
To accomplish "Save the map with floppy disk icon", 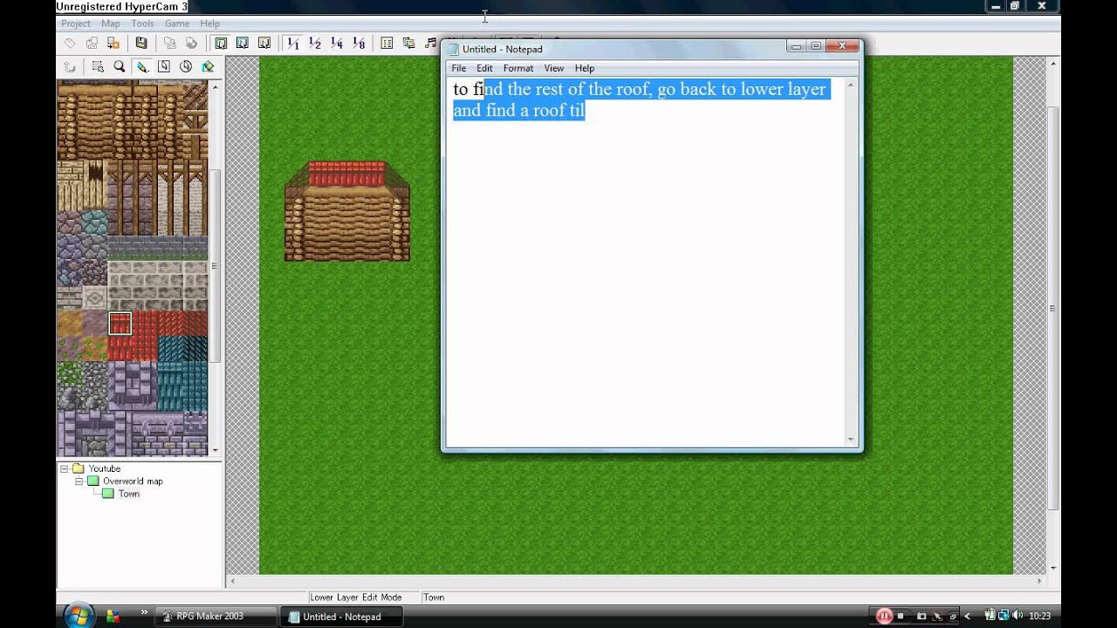I will click(141, 43).
